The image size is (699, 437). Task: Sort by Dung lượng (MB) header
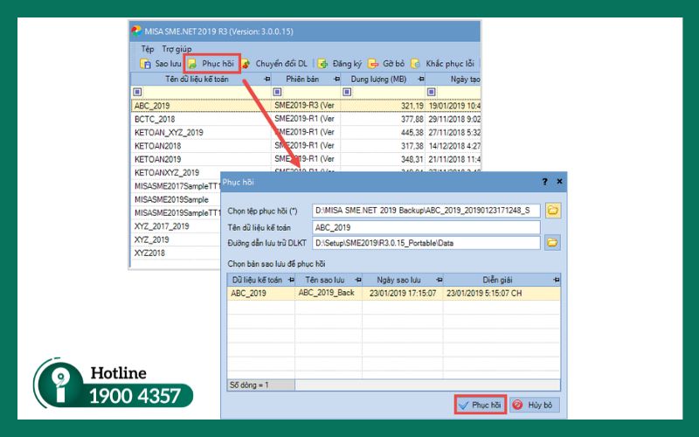tap(378, 80)
